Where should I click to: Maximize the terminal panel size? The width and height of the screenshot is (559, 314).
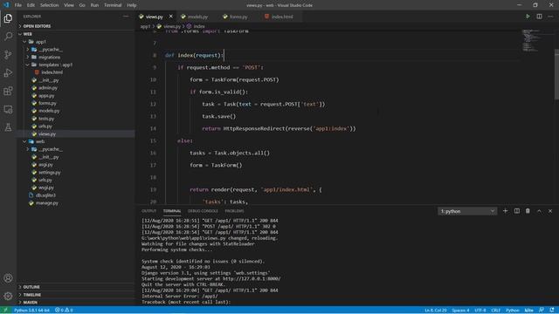click(539, 211)
